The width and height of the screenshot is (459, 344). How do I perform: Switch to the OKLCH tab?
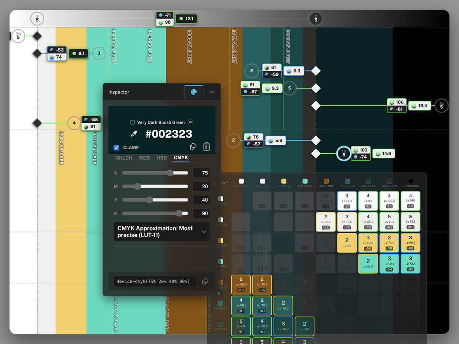point(124,158)
